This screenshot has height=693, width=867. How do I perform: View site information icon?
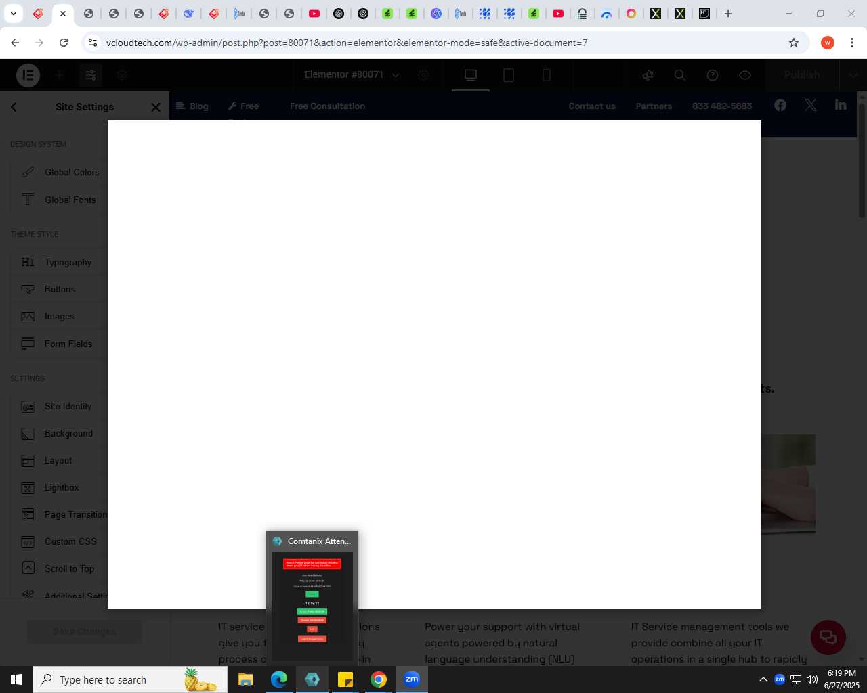[x=93, y=43]
